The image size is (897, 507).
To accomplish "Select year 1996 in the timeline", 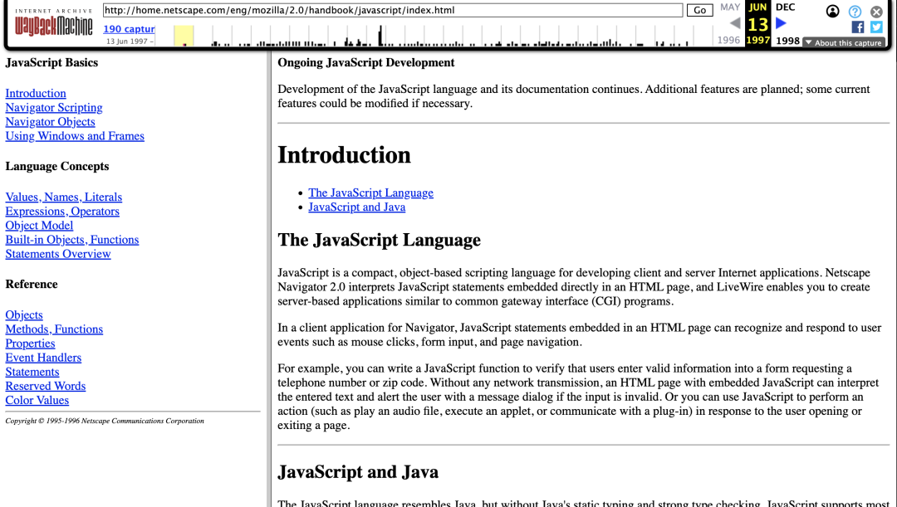I will 729,40.
